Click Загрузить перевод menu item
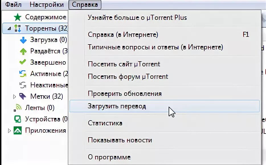The height and width of the screenshot is (165, 266). coord(164,106)
